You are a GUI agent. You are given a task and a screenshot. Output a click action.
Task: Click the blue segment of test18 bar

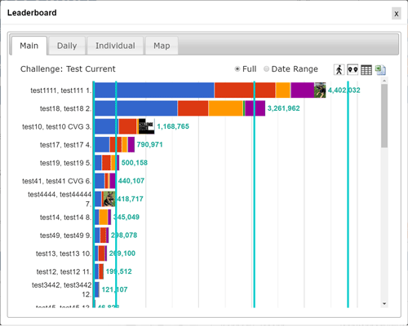click(x=136, y=108)
